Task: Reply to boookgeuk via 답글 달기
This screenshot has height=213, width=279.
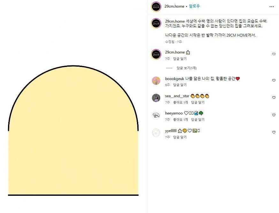Action: click(x=180, y=85)
